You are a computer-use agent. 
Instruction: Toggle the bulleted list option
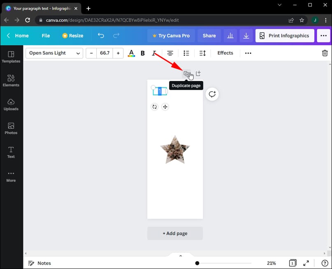click(x=186, y=53)
